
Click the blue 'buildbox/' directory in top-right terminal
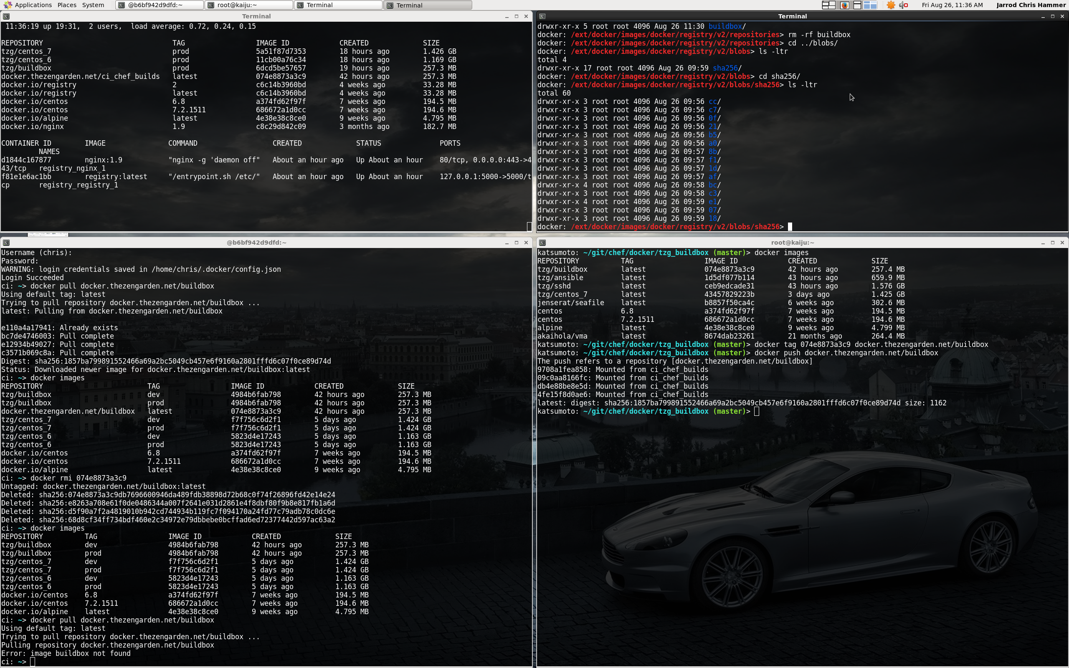[x=727, y=26]
